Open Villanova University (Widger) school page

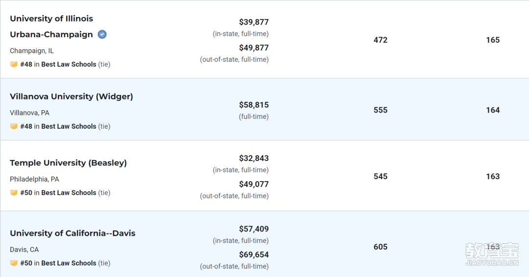72,96
